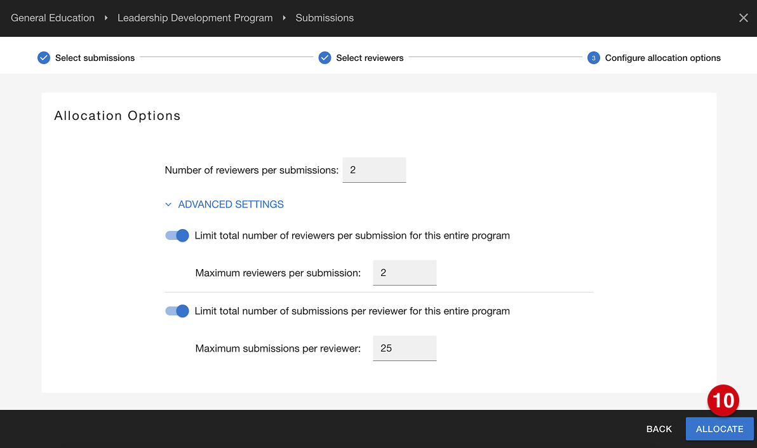757x448 pixels.
Task: Click the Number of reviewers per submissions field
Action: click(x=374, y=170)
